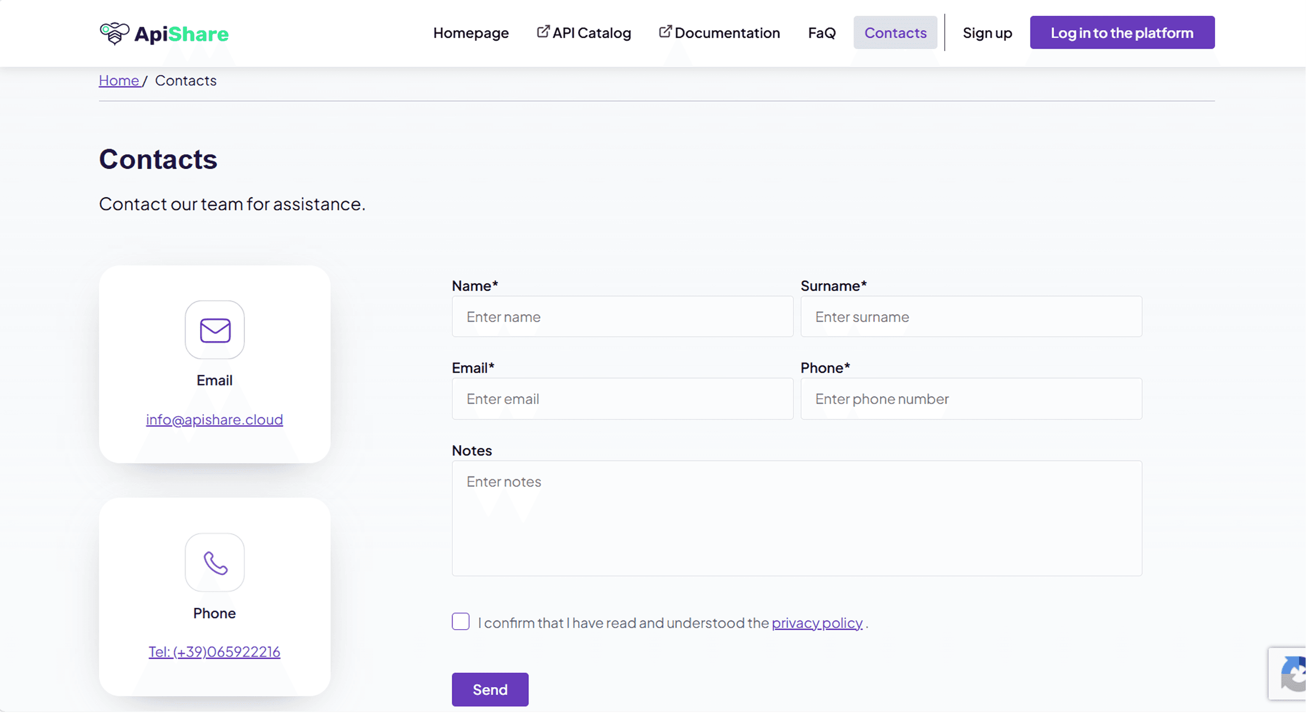Click inside the Enter notes textarea
This screenshot has height=715, width=1306.
(797, 518)
